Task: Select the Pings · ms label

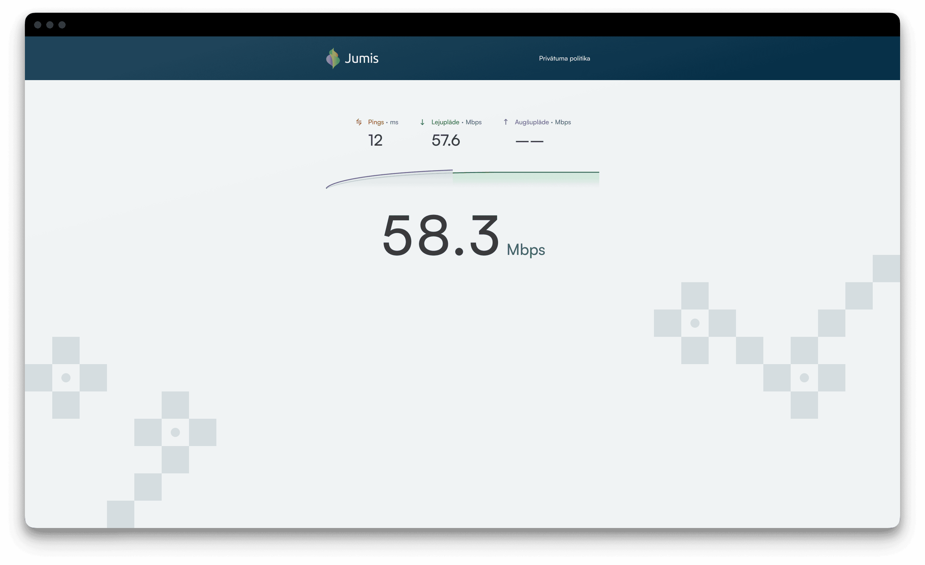Action: coord(383,122)
